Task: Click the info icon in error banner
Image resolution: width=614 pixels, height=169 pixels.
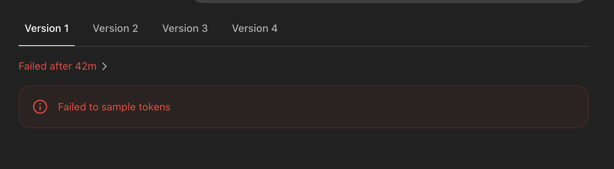Action: pyautogui.click(x=40, y=107)
